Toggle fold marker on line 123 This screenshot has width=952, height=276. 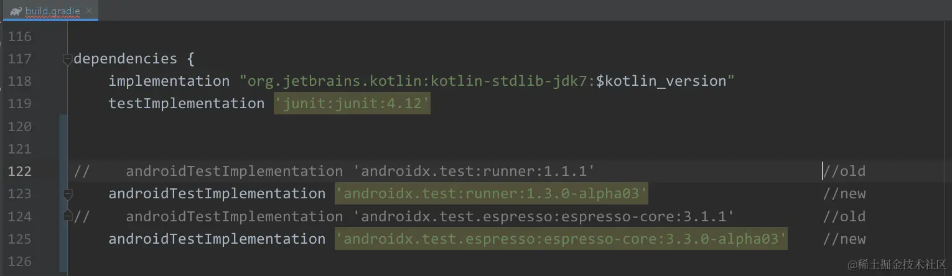pos(67,195)
